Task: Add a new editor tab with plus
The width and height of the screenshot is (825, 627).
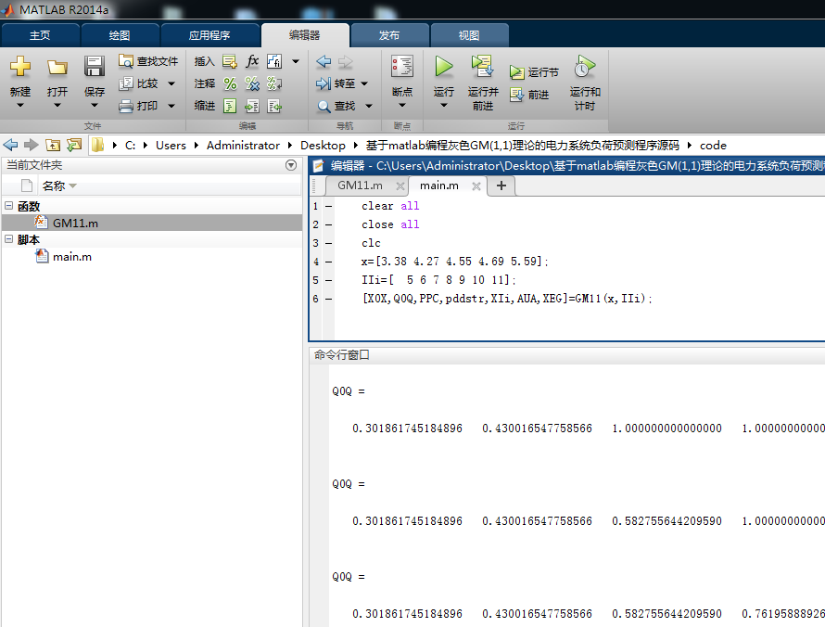Action: point(501,186)
